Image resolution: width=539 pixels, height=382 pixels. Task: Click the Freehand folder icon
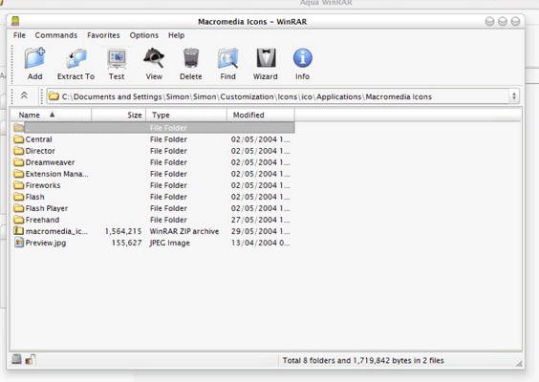point(18,220)
